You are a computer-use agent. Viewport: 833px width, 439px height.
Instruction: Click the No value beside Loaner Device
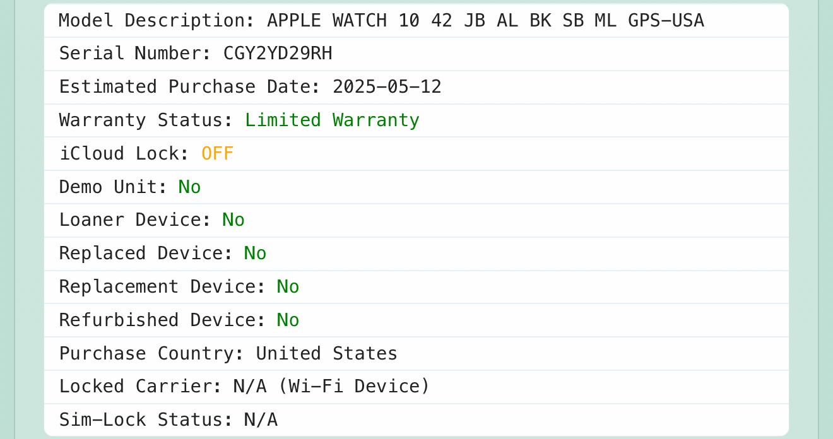[233, 220]
